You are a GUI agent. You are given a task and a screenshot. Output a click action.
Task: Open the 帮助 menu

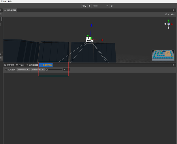[10, 1]
